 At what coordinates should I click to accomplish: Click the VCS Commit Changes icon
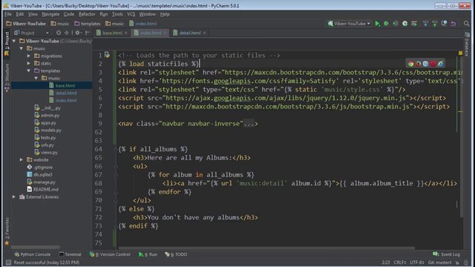point(435,24)
